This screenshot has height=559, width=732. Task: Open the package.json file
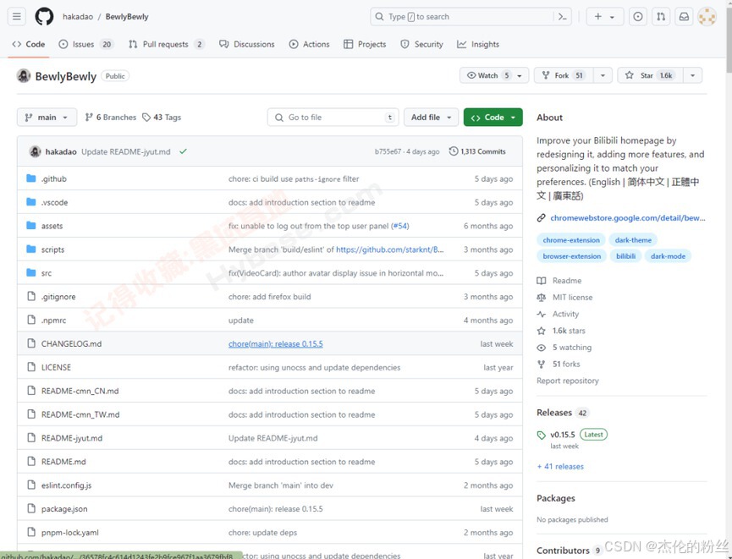pos(64,509)
